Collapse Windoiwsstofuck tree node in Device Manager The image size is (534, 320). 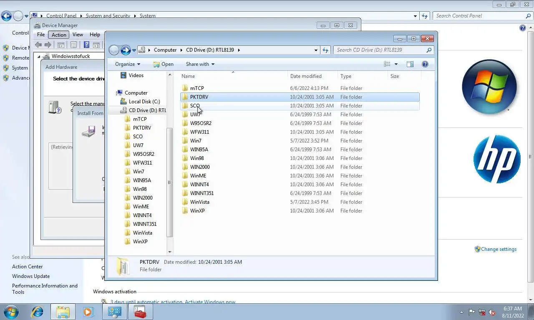tap(39, 57)
